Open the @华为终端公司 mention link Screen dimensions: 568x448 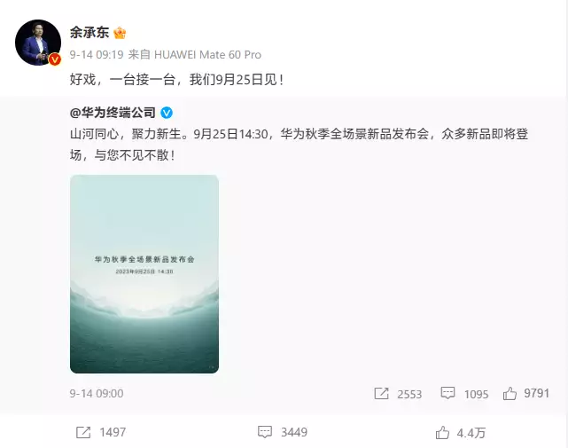point(113,113)
